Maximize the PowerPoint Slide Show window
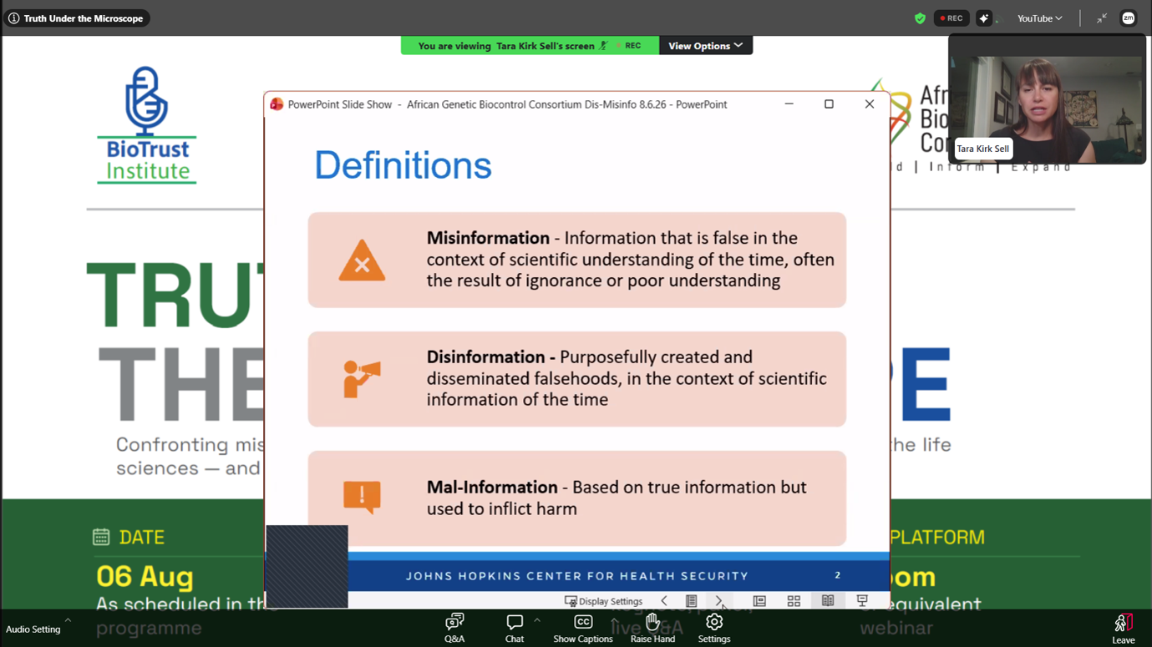The image size is (1152, 647). [829, 104]
